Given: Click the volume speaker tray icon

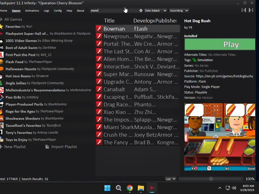Looking at the screenshot, I should [x=234, y=188].
